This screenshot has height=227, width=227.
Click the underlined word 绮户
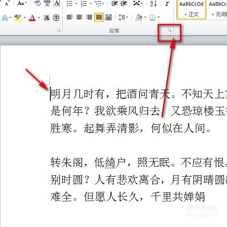(x=116, y=163)
